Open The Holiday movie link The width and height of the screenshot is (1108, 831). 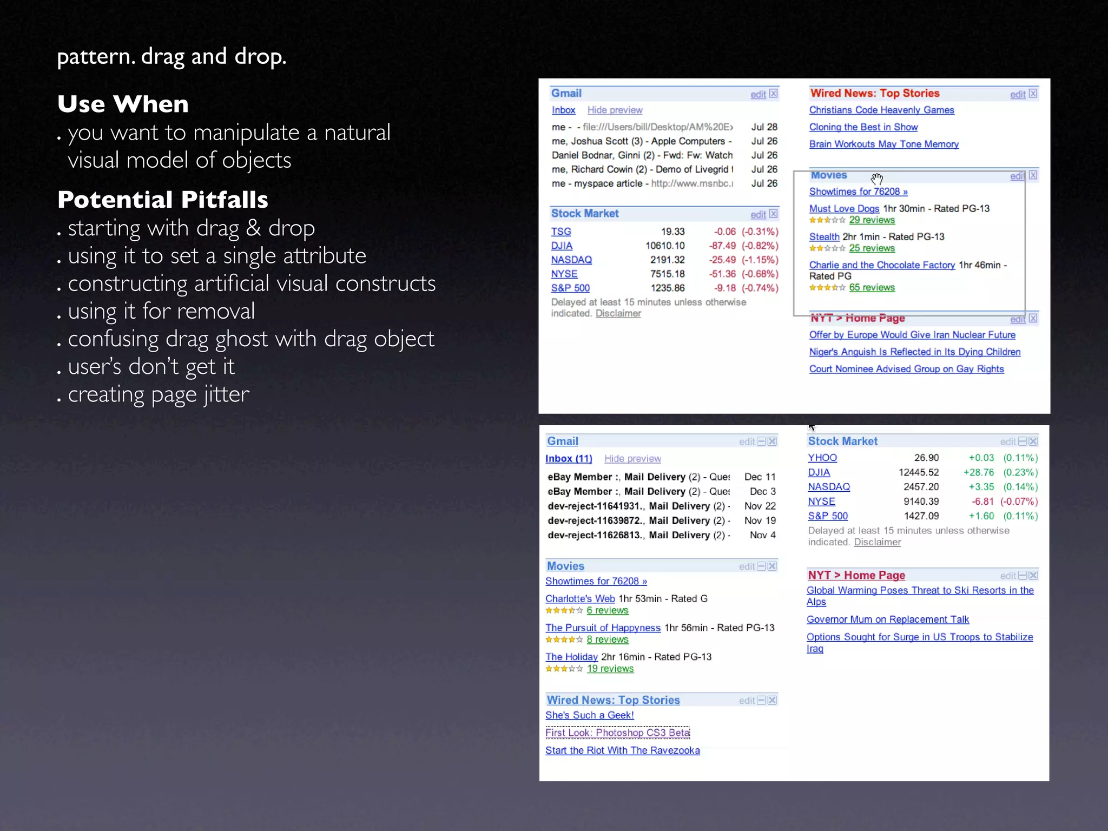[x=571, y=657]
